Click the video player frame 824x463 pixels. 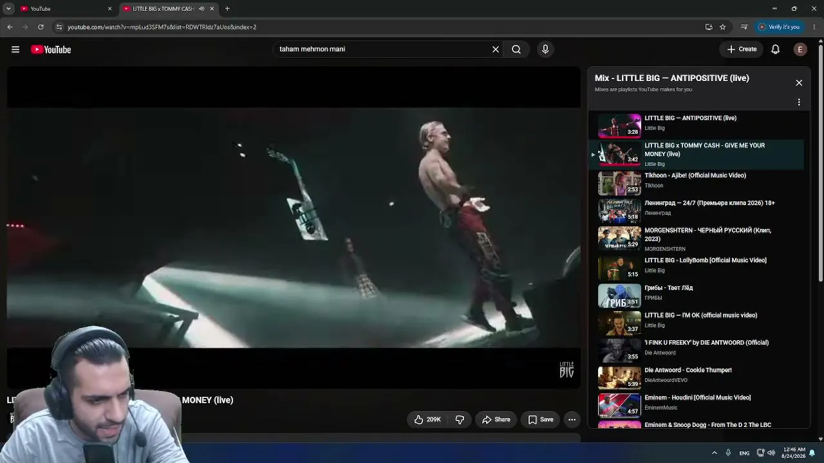click(x=294, y=228)
